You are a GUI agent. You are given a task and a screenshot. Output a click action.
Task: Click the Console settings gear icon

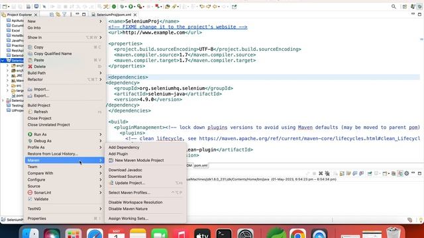point(406,173)
